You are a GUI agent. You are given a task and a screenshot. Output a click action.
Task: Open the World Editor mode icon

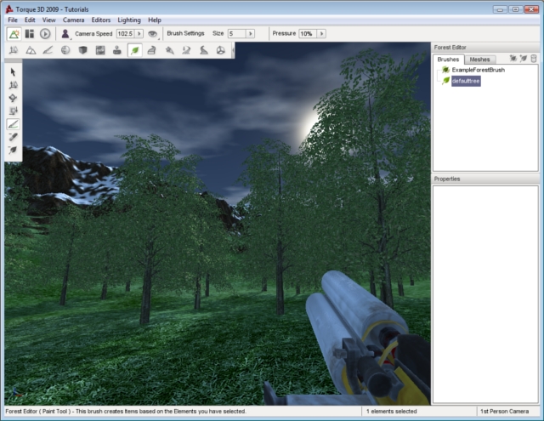click(14, 34)
